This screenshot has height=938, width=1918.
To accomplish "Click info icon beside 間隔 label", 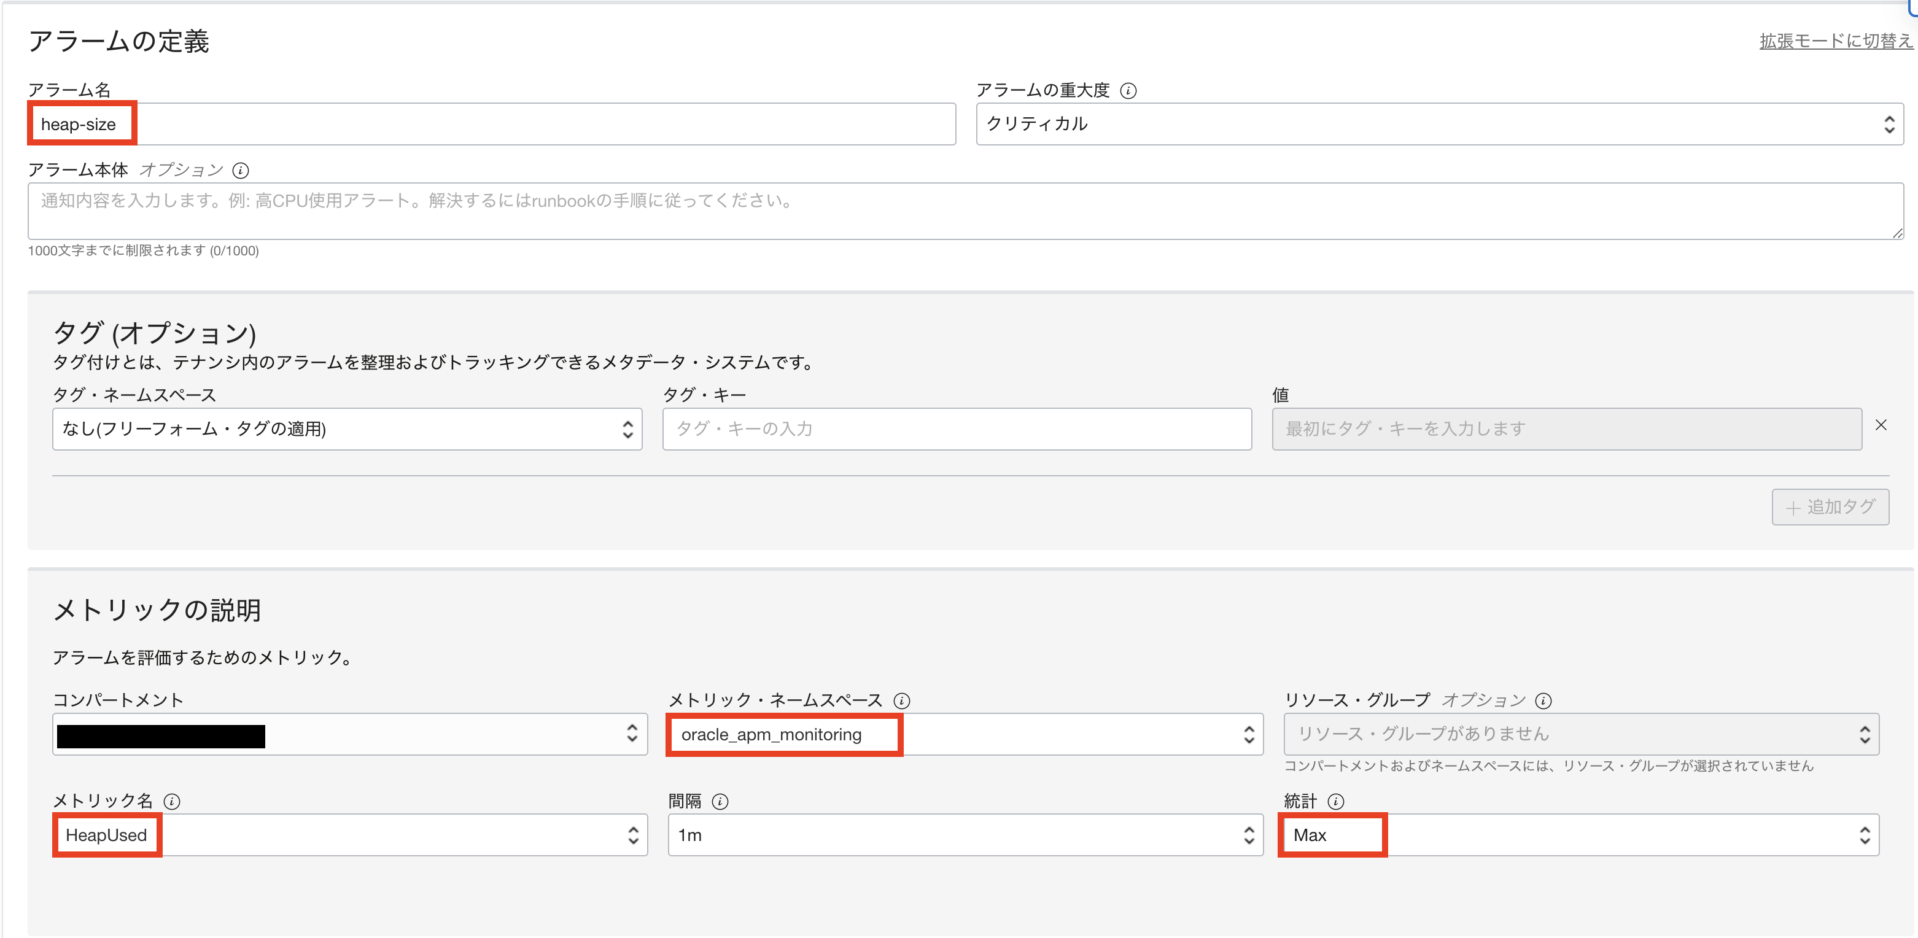I will (720, 801).
